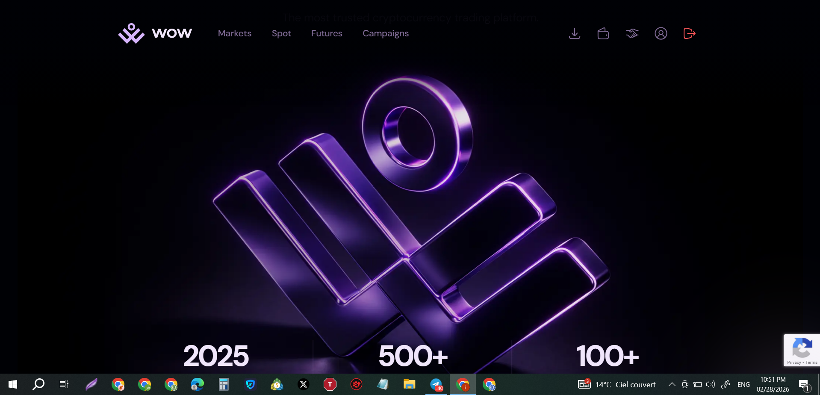Open the Futures navigation link
820x395 pixels.
[x=327, y=33]
